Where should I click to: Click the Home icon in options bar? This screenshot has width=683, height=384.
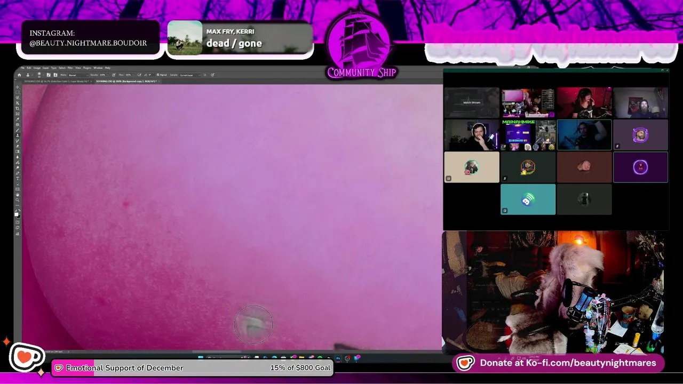(x=19, y=75)
